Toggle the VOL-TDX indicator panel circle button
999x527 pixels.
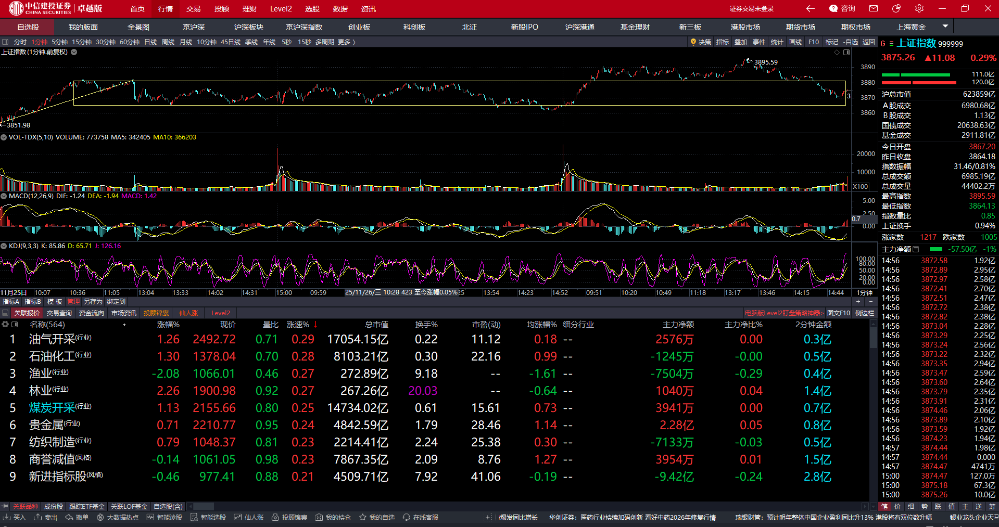point(4,137)
